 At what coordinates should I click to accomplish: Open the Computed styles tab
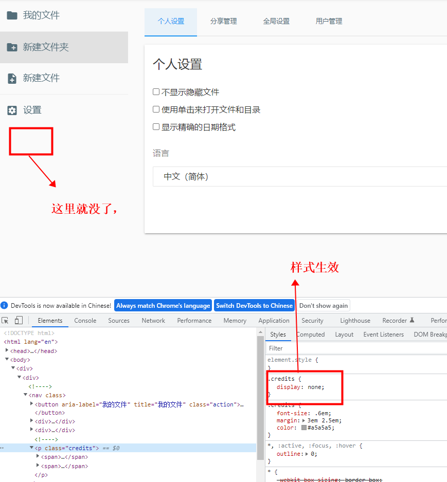(x=311, y=334)
